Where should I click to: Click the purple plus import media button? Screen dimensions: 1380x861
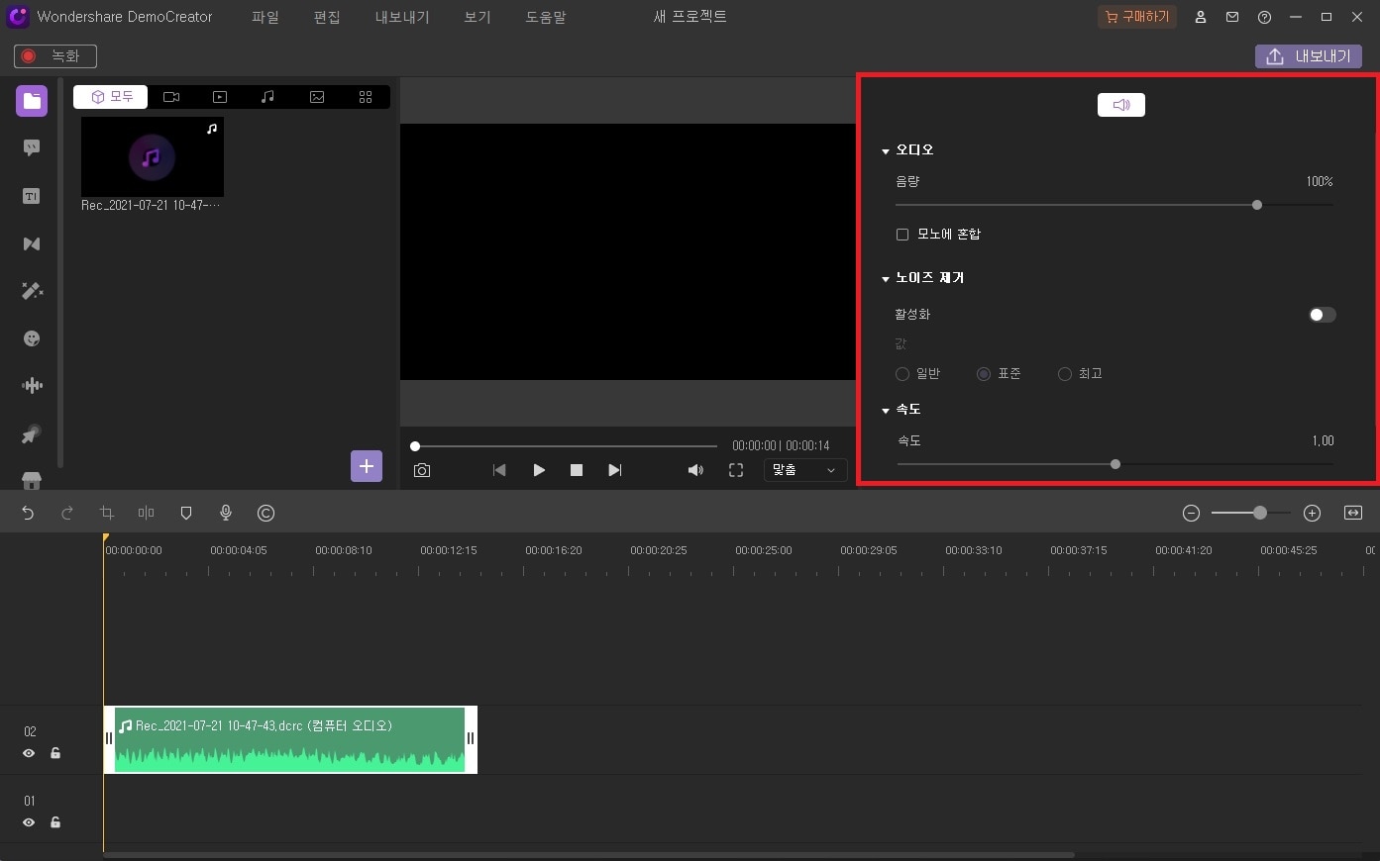click(367, 466)
